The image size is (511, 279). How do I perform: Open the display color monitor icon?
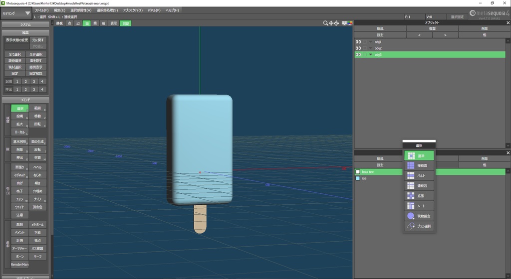(x=349, y=23)
